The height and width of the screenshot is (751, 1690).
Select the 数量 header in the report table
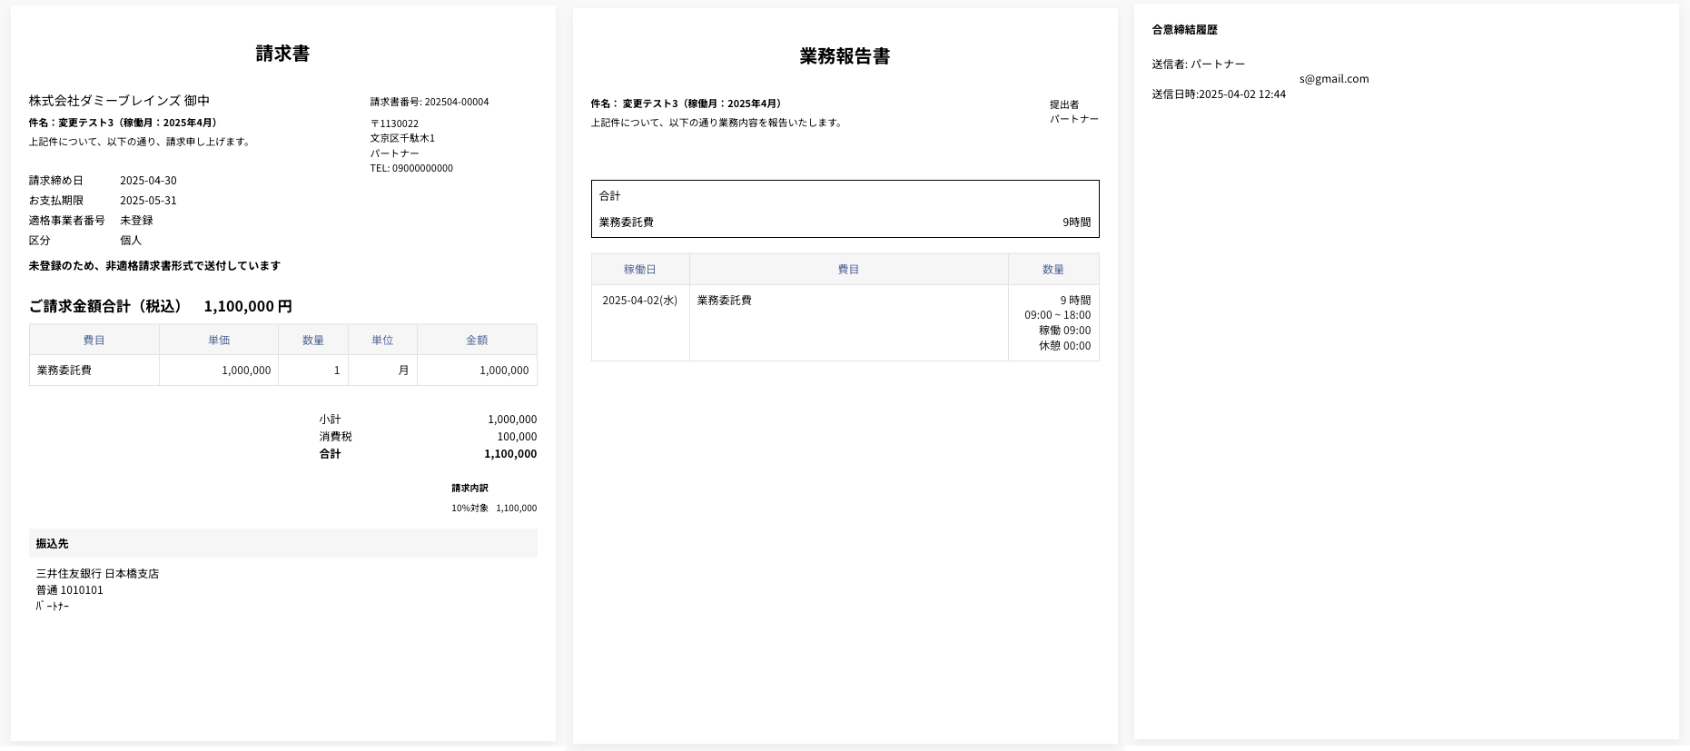(1053, 270)
